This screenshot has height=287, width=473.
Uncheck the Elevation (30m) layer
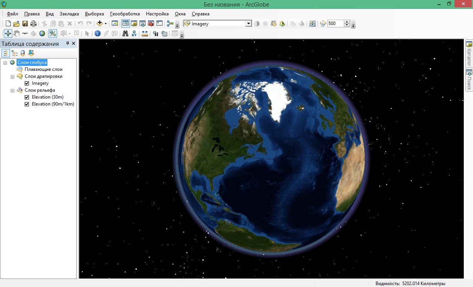click(x=27, y=97)
